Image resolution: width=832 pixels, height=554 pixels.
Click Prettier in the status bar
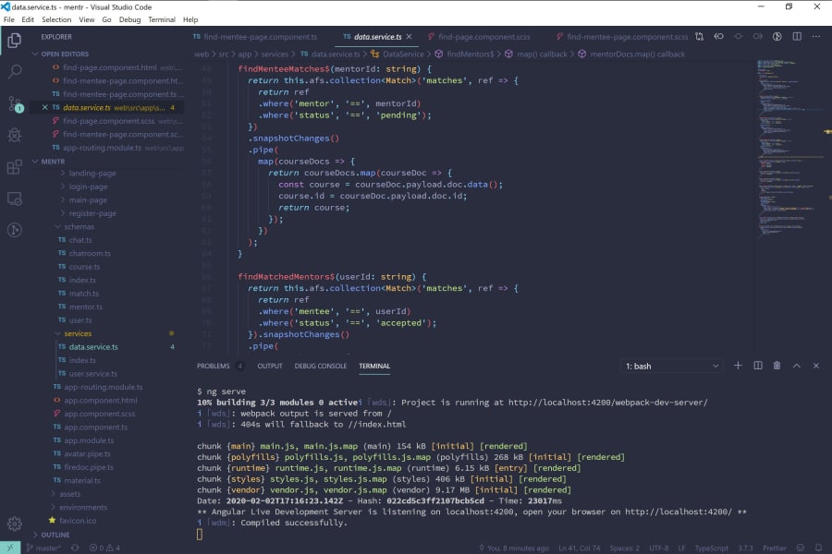tap(774, 548)
